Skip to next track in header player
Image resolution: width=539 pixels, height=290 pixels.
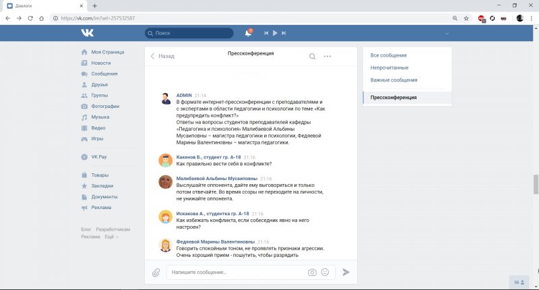284,32
